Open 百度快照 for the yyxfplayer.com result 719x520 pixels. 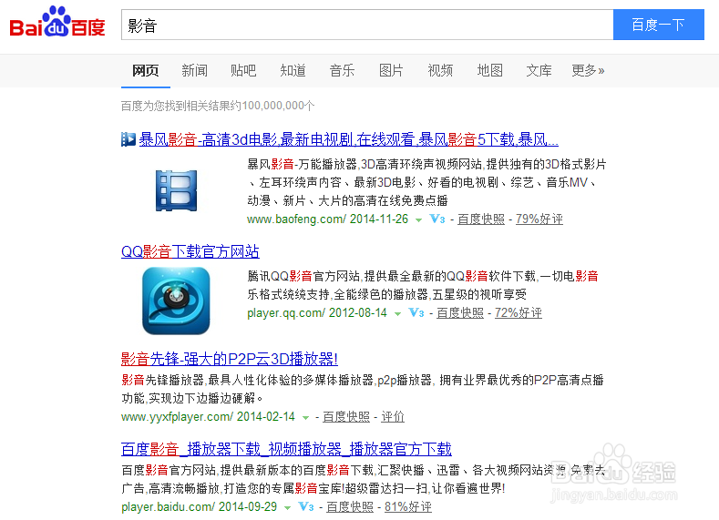tap(346, 416)
